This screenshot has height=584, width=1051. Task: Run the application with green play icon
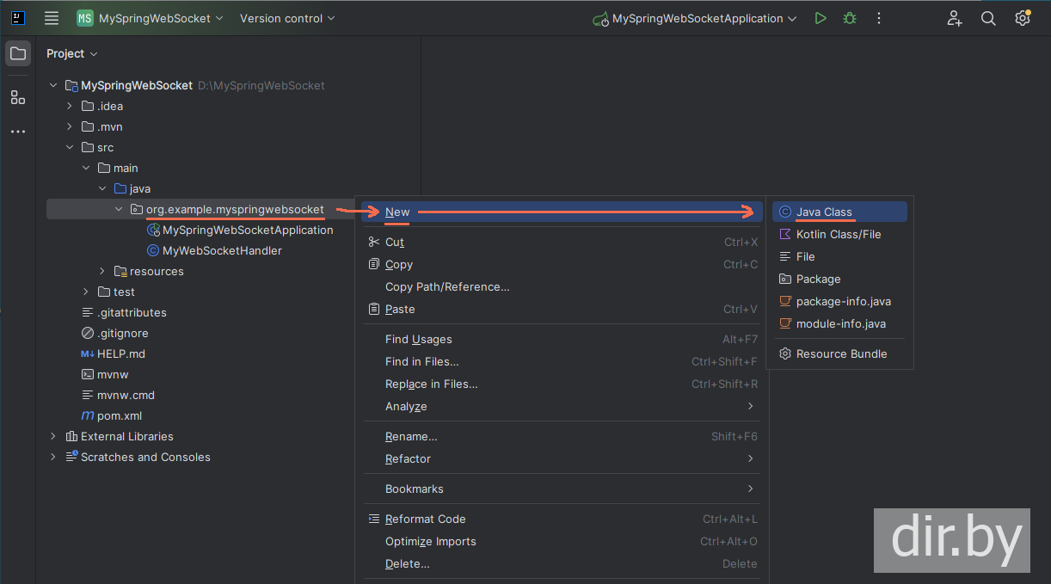coord(821,18)
